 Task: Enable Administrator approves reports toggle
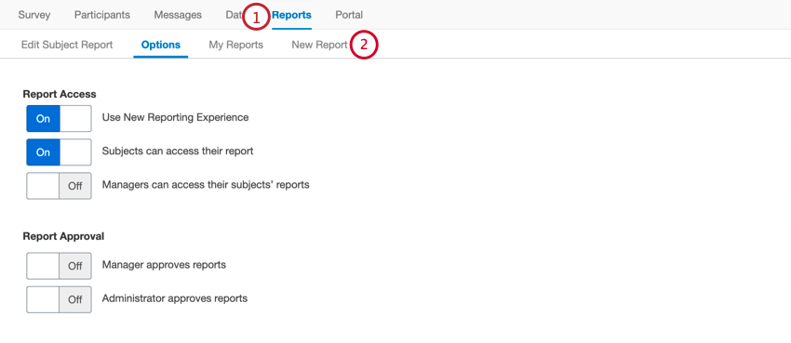pyautogui.click(x=59, y=299)
